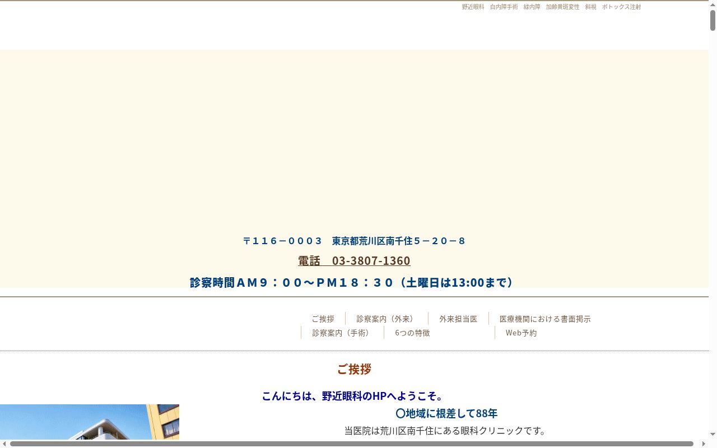Select the 外来担当医 menu item
Image resolution: width=717 pixels, height=448 pixels.
pyautogui.click(x=458, y=319)
